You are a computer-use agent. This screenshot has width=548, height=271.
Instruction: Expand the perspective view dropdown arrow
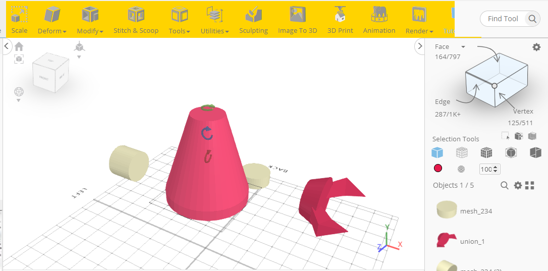[x=79, y=57]
